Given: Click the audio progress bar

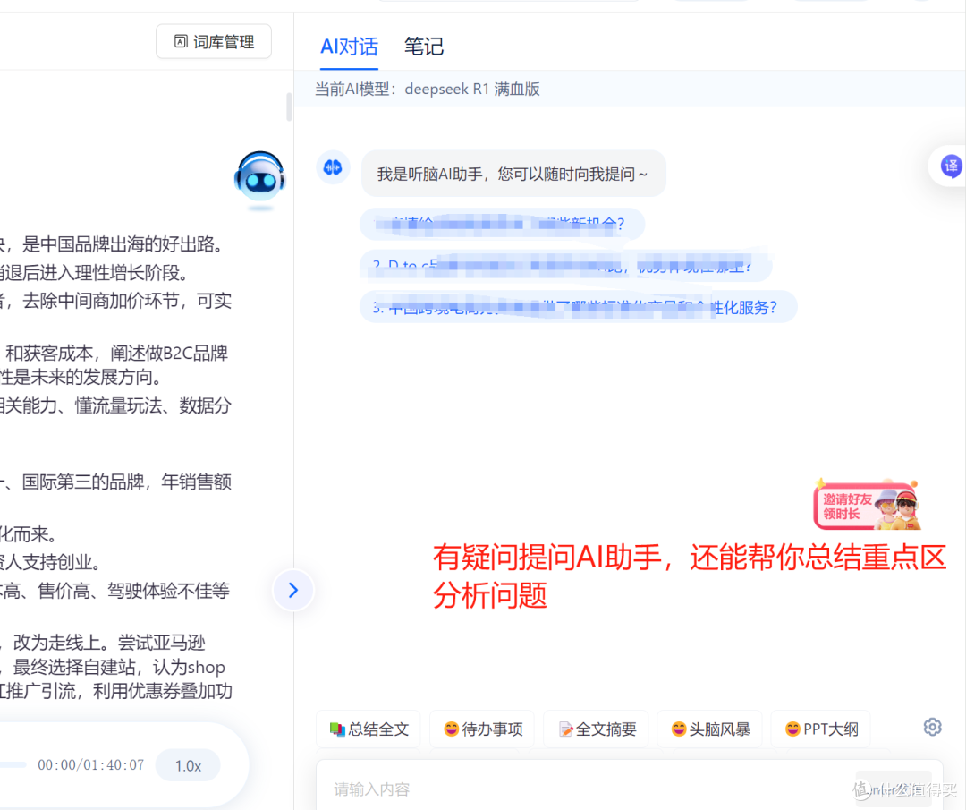Looking at the screenshot, I should click(13, 765).
